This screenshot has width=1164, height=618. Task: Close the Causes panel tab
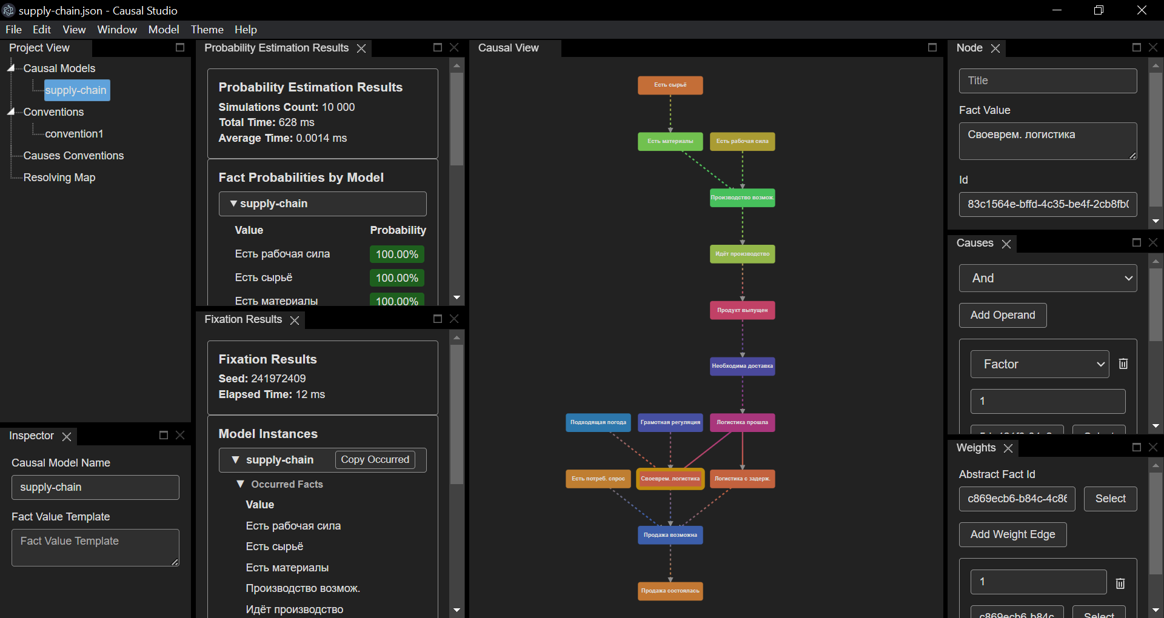tap(1006, 244)
